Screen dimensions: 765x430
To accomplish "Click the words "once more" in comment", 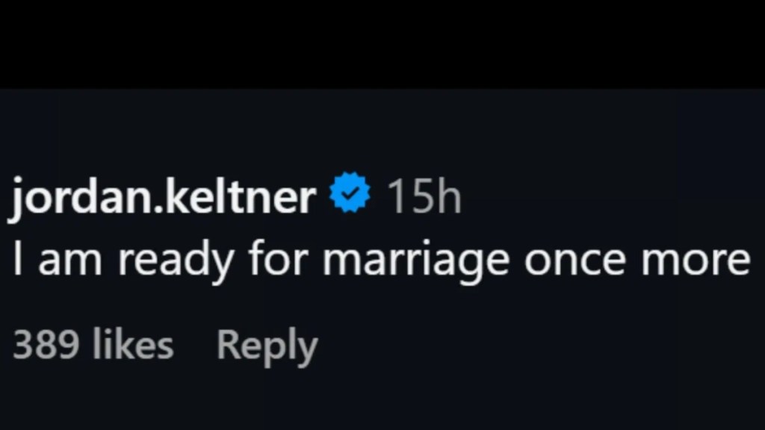I will tap(637, 260).
